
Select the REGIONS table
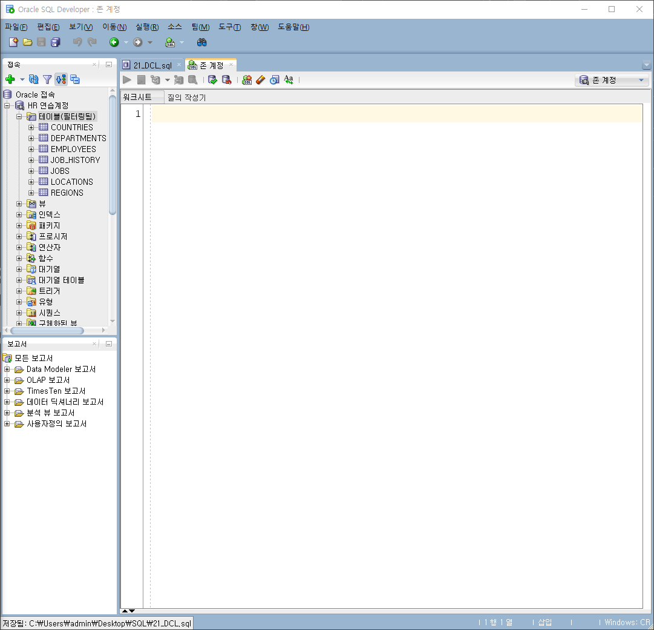click(67, 193)
